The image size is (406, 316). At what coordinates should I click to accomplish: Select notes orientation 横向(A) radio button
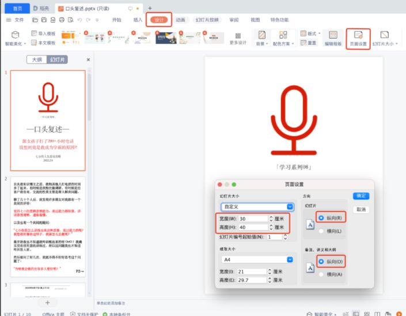[x=320, y=274]
